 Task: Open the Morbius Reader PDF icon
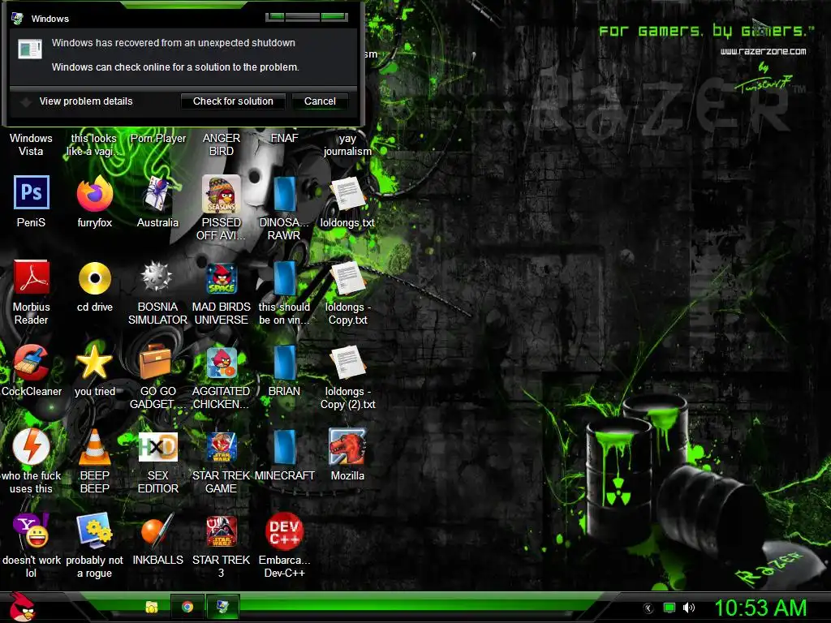coord(32,277)
